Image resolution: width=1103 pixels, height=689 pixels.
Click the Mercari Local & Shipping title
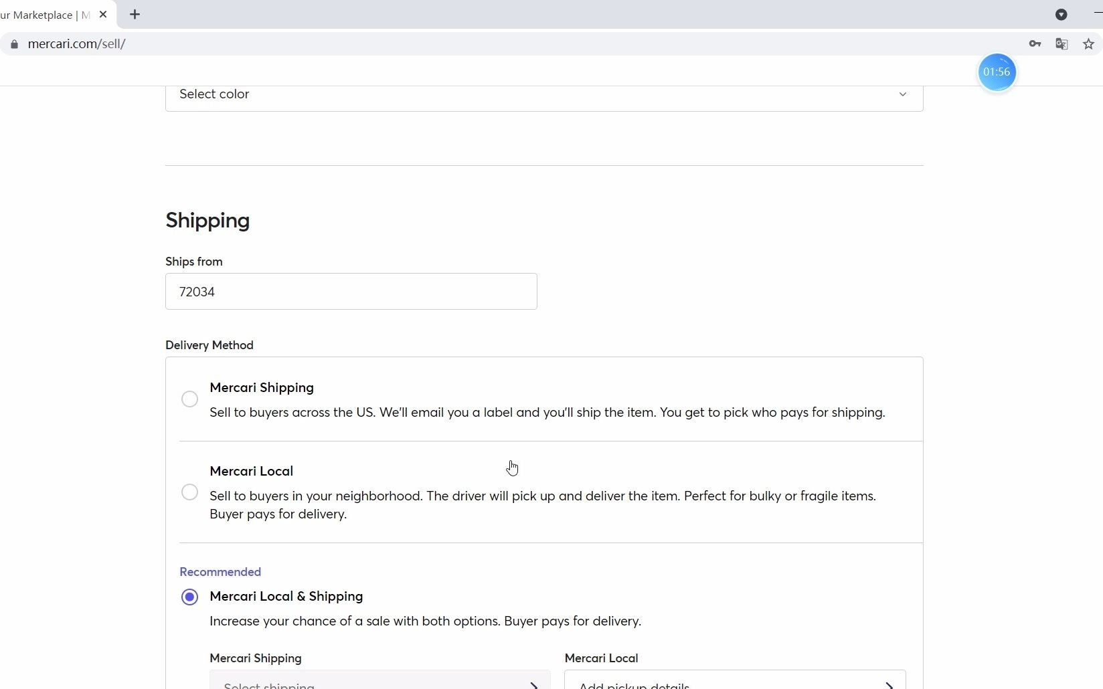click(286, 596)
